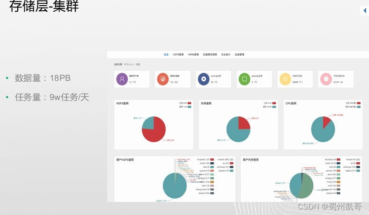
Task: Switch to the HDFS管理 tab
Action: tap(178, 55)
